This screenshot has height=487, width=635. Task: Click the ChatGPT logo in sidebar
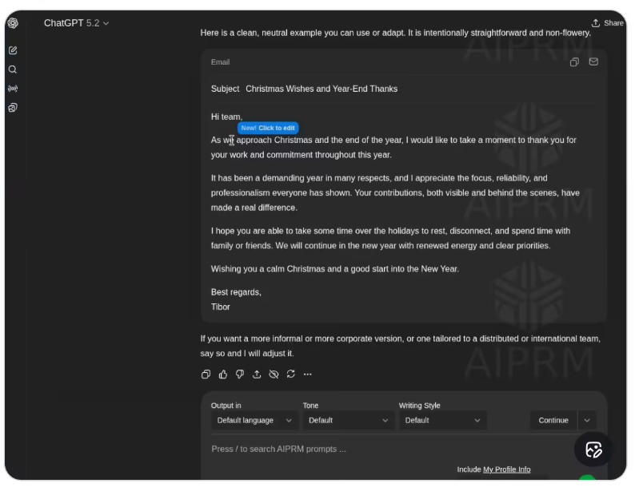[x=13, y=23]
